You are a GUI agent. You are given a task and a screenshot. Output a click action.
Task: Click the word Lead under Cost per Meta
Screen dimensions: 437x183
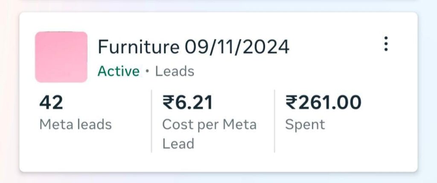pyautogui.click(x=178, y=143)
